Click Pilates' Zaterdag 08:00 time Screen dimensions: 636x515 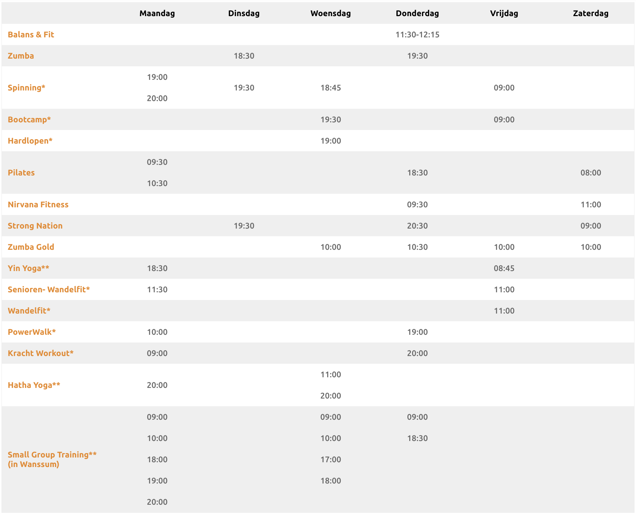(591, 173)
